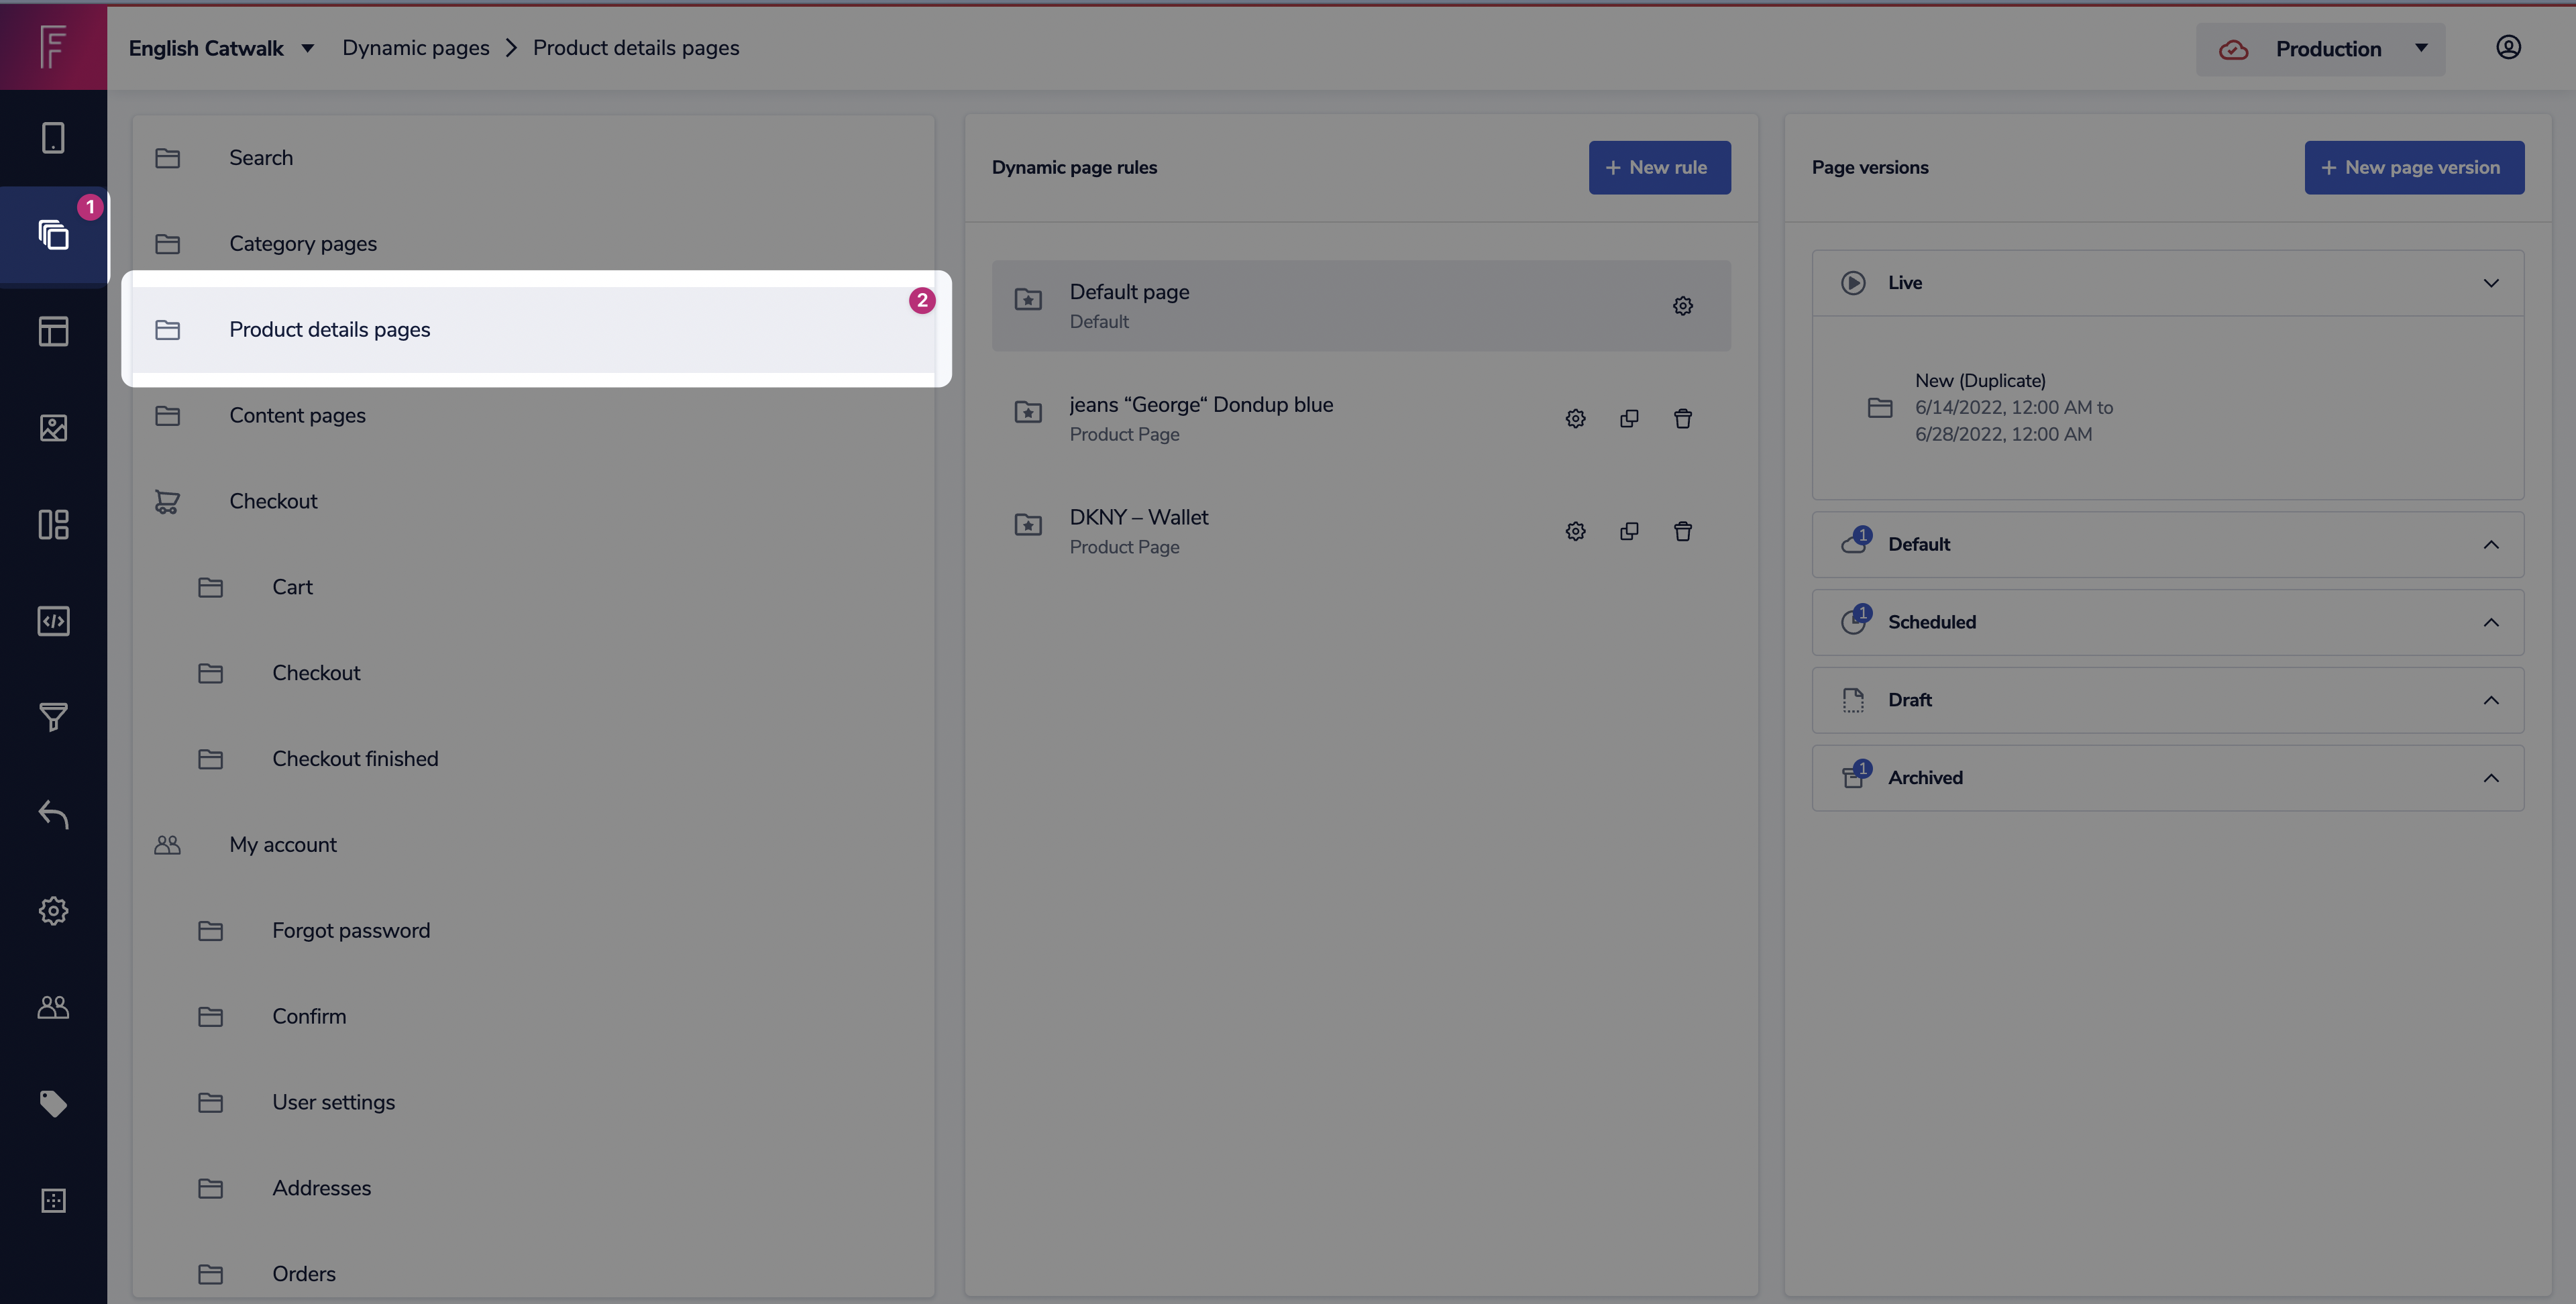The image size is (2576, 1304).
Task: Expand the Archived page versions section
Action: [2490, 778]
